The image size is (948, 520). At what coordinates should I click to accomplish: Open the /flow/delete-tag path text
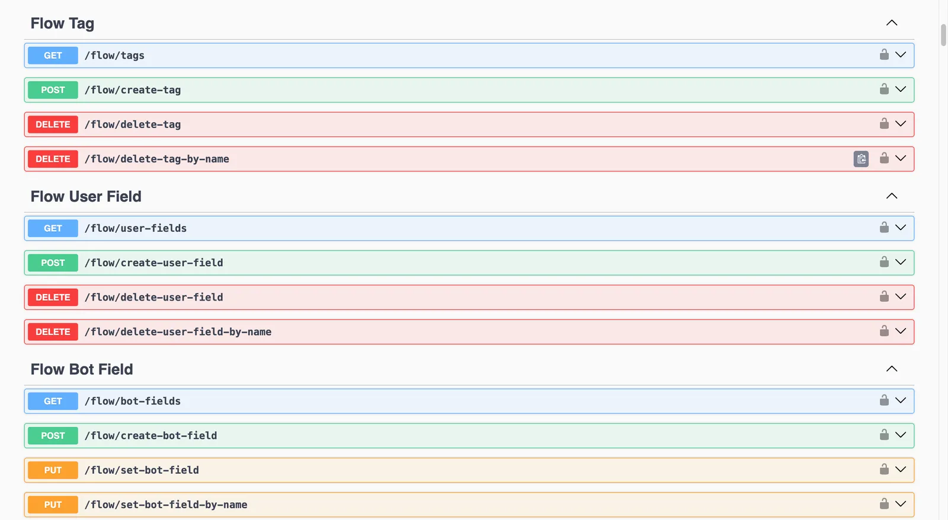pyautogui.click(x=133, y=125)
